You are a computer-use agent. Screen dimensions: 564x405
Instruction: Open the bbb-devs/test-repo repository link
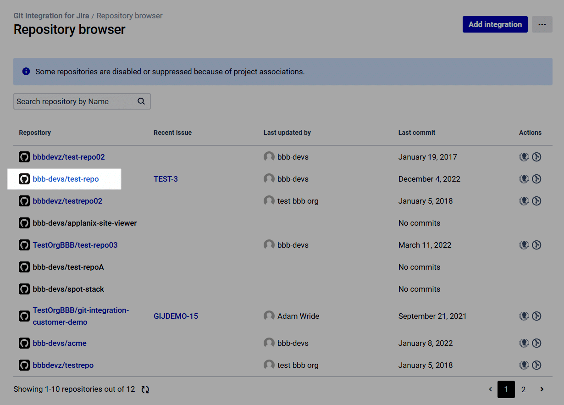click(66, 179)
